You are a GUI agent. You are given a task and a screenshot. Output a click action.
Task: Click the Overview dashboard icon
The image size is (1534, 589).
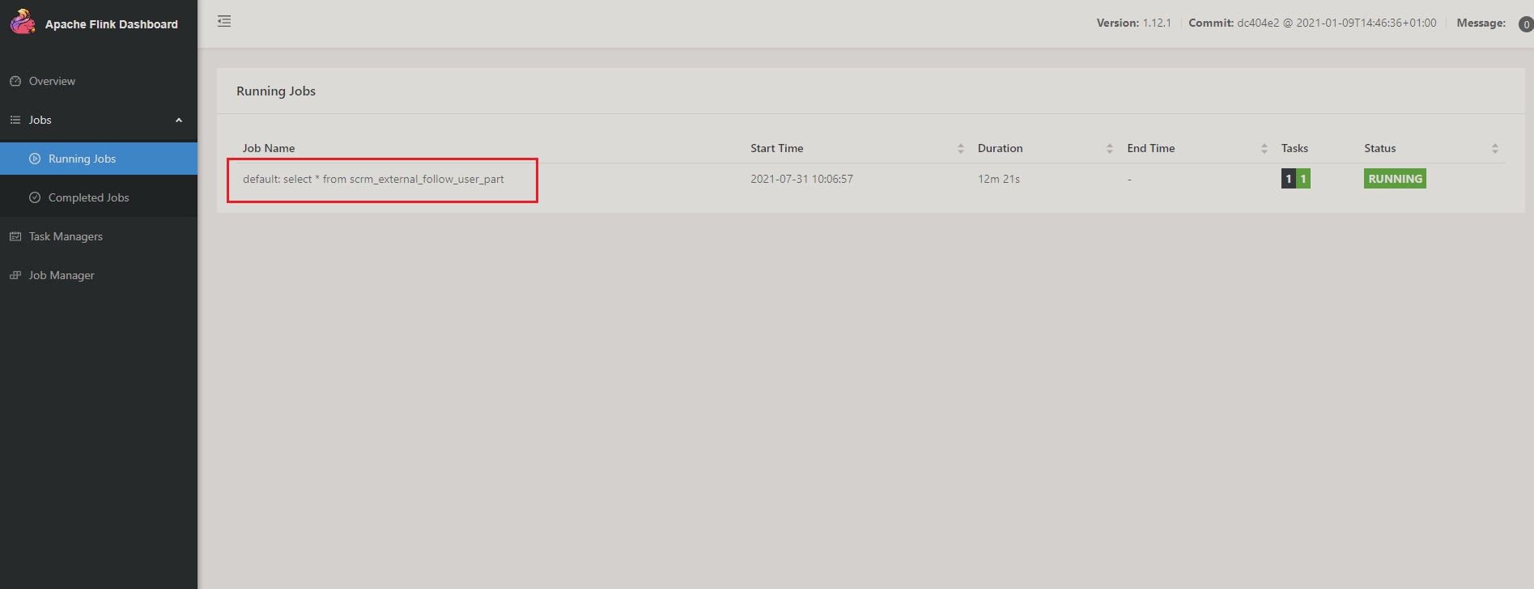15,81
